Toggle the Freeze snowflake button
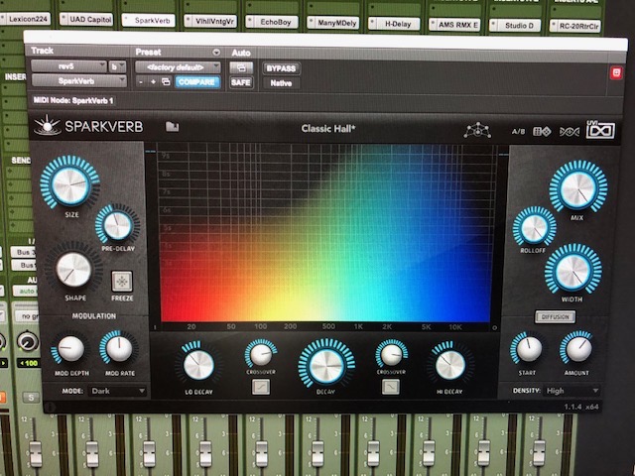Viewport: 635px width, 476px height. tap(122, 282)
